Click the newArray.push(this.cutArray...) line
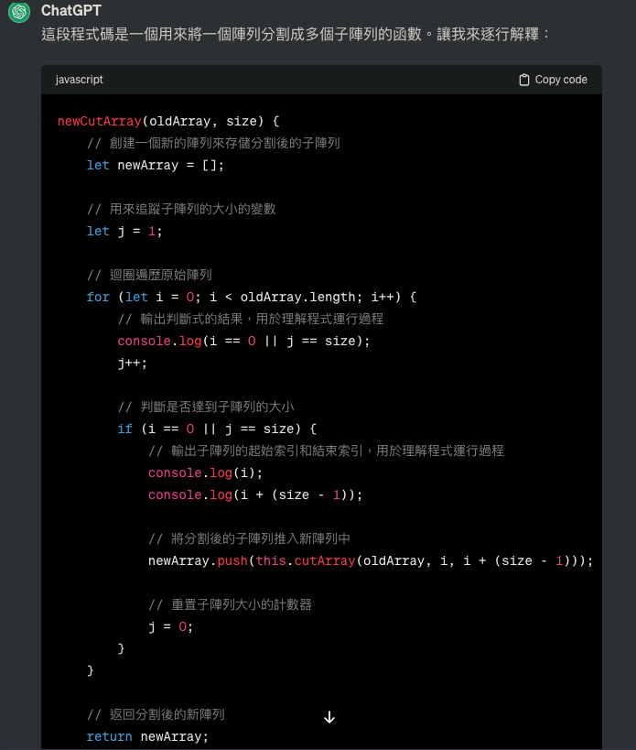 point(371,560)
